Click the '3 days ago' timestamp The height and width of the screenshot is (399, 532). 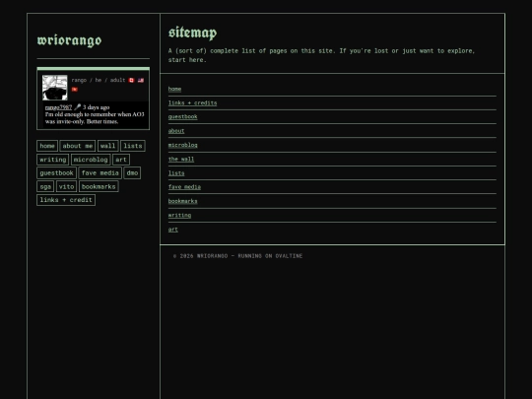coord(96,107)
